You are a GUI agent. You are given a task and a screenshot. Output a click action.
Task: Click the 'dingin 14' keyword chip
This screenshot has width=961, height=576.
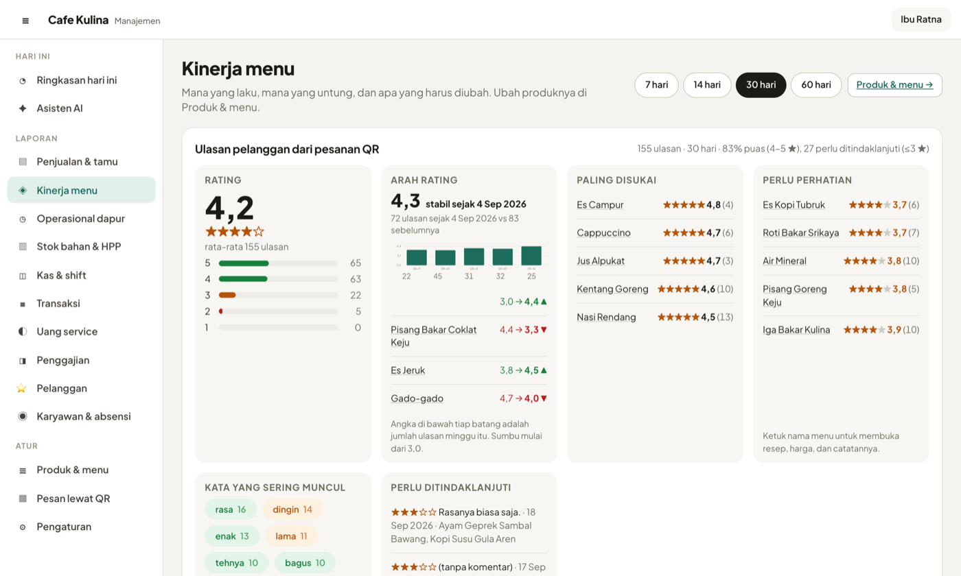click(292, 509)
